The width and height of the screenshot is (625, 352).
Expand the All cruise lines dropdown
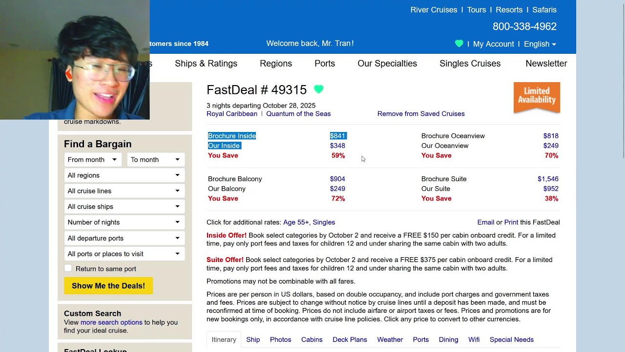(x=124, y=191)
